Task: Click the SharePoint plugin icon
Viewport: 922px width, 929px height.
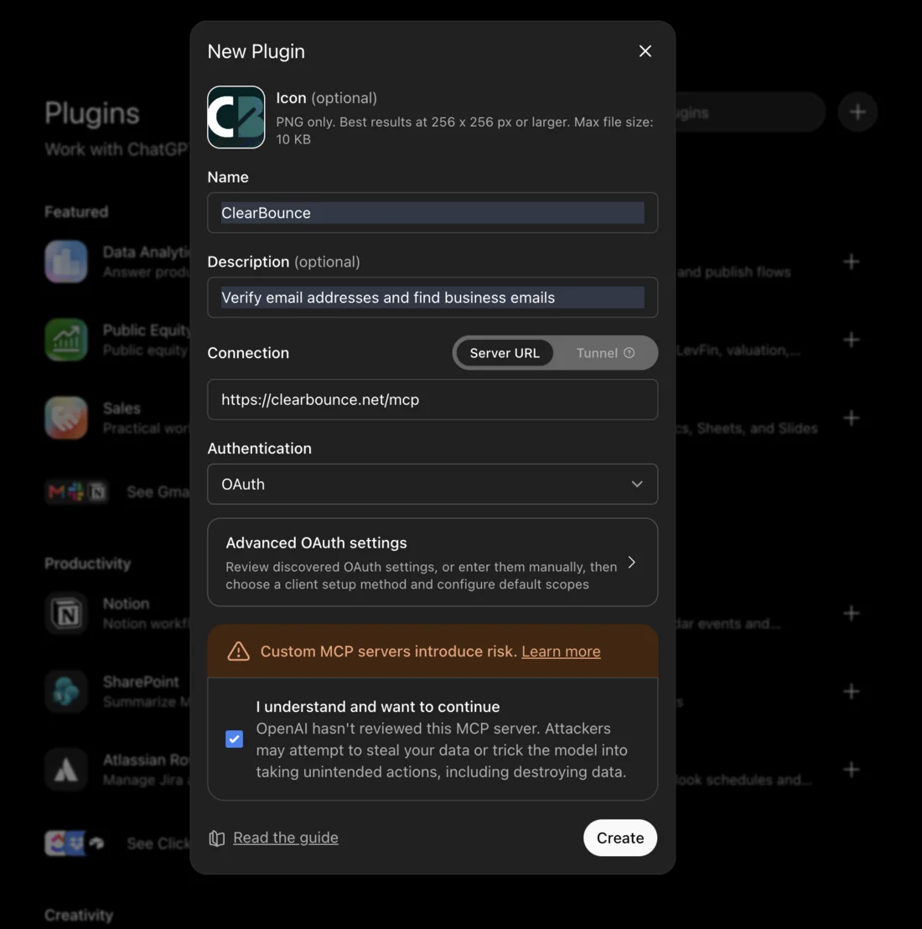Action: [x=65, y=692]
